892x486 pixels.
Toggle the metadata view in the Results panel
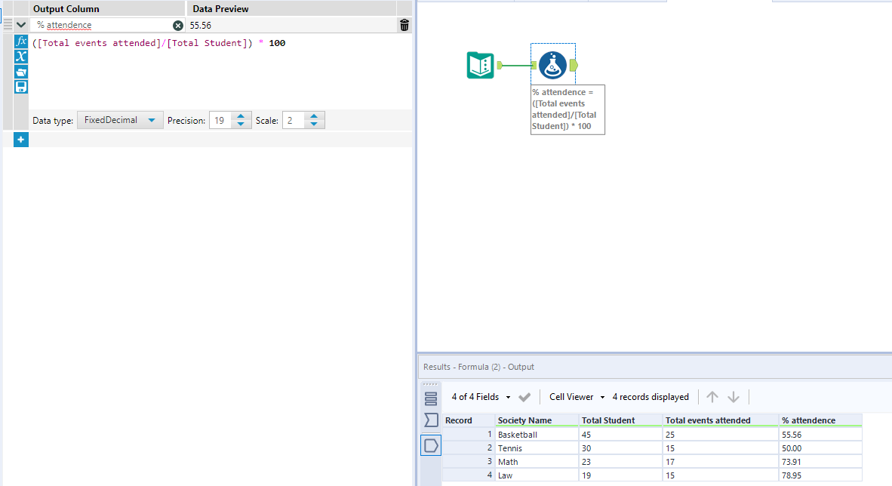[431, 420]
